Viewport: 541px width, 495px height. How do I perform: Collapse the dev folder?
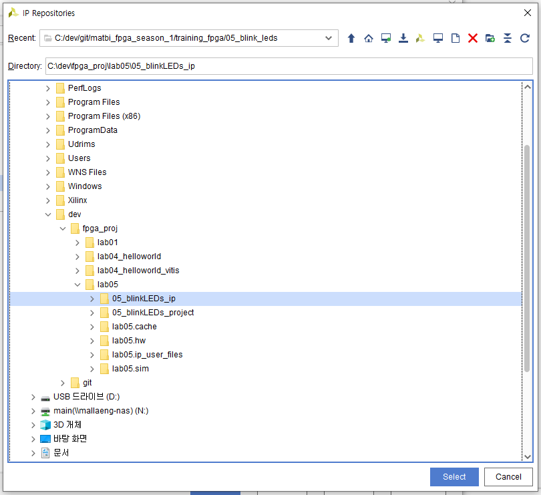click(48, 214)
